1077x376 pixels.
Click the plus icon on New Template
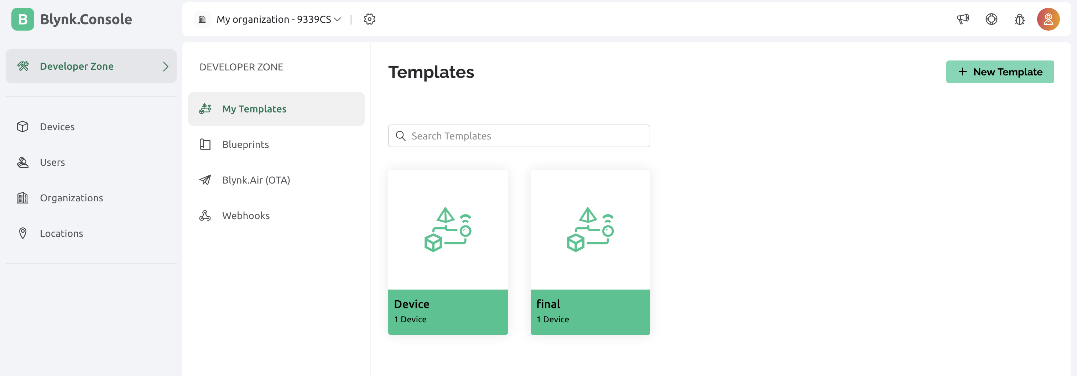[962, 72]
